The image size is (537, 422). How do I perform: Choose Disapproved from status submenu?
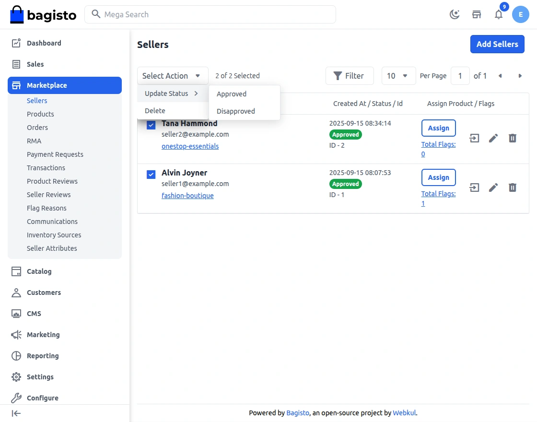(236, 111)
